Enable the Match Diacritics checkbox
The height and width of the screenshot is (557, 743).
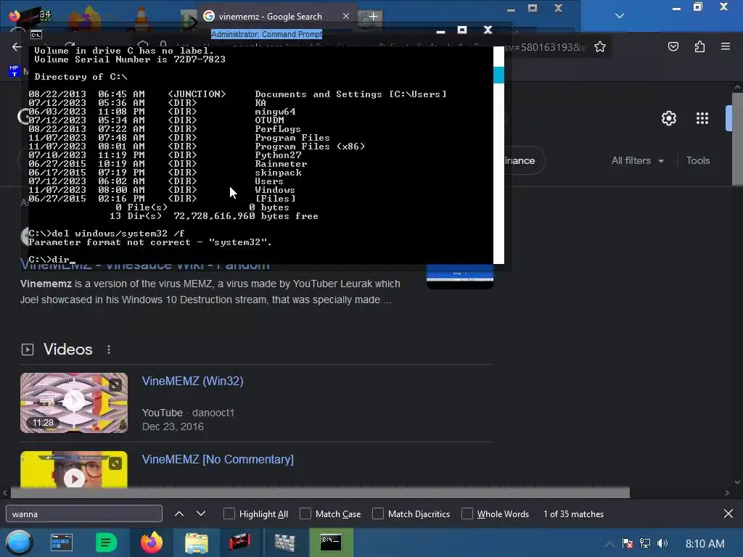tap(378, 514)
